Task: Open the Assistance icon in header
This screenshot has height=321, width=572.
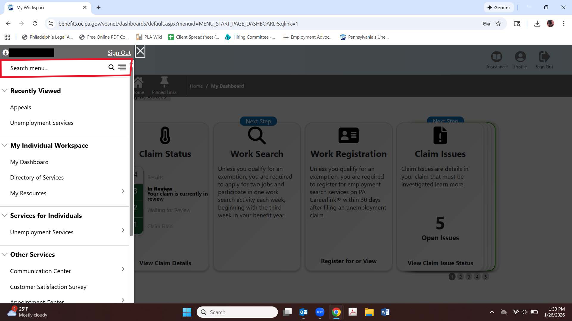Action: (496, 57)
